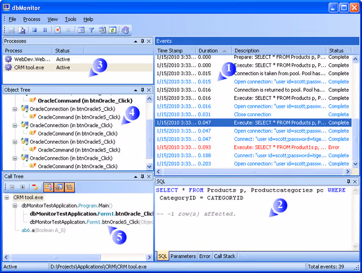Clear events with the red X document icon

click(x=58, y=30)
